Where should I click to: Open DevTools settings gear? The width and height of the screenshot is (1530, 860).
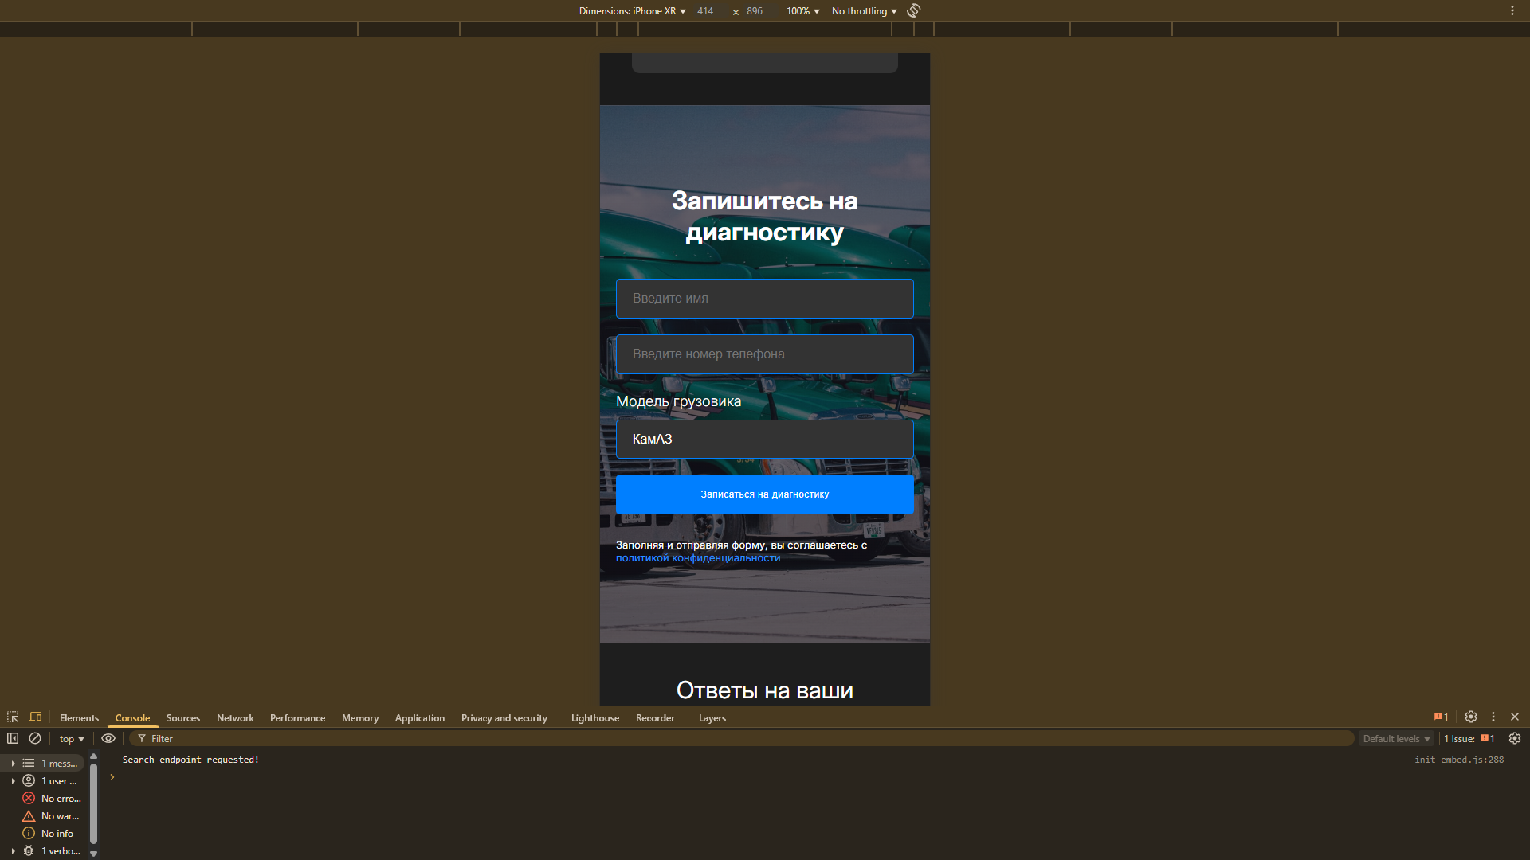point(1471,717)
